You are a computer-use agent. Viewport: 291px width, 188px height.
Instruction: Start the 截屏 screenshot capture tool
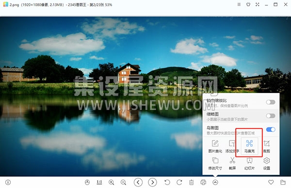[x=232, y=163]
